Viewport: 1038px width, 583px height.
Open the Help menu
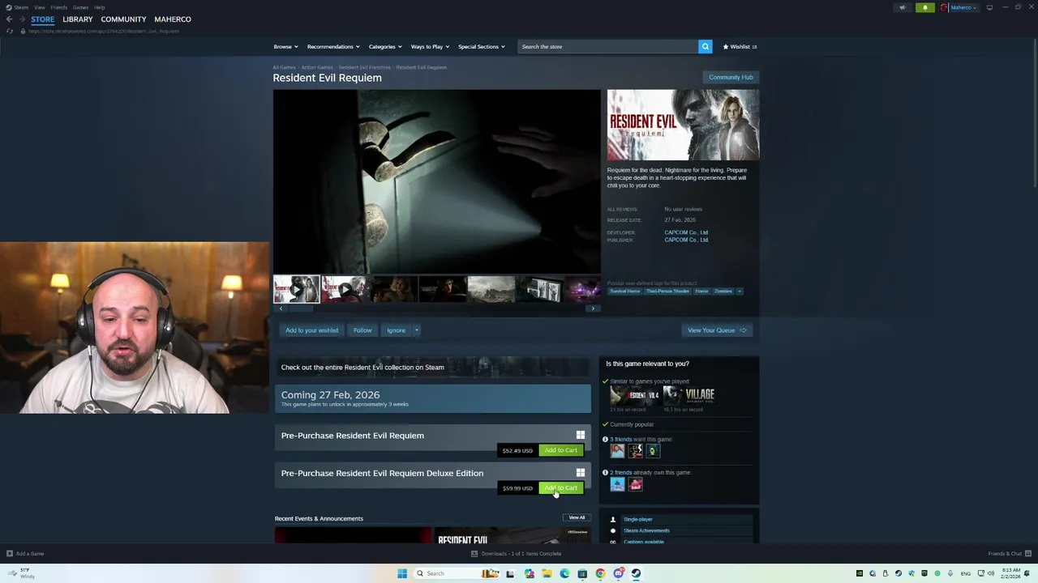tap(99, 7)
